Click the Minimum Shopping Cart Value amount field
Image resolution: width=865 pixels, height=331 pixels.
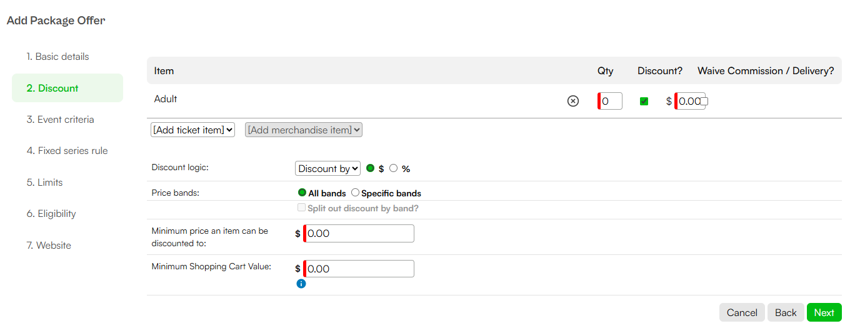point(359,269)
